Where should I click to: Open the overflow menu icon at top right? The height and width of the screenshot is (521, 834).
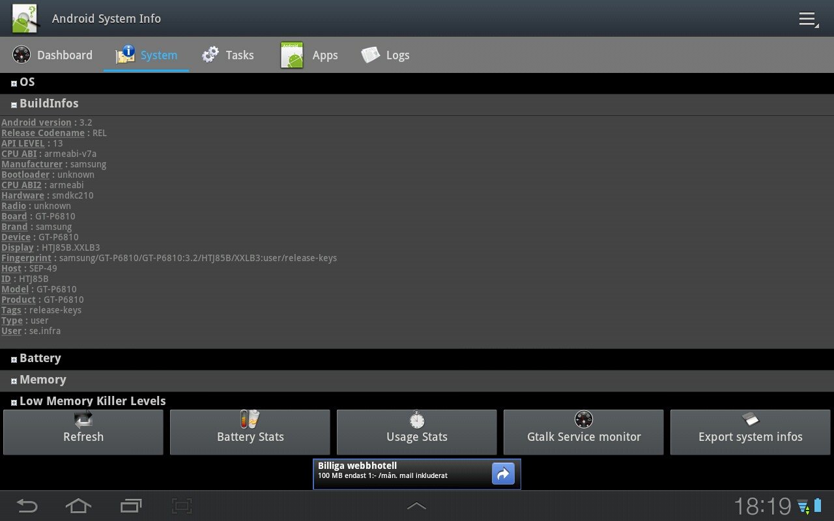click(808, 19)
